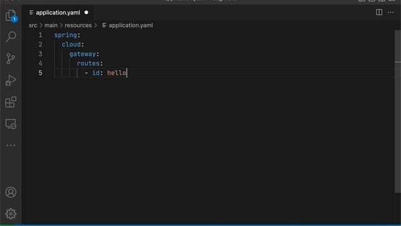
Task: Click the 'id' key on line 5
Action: click(x=96, y=73)
